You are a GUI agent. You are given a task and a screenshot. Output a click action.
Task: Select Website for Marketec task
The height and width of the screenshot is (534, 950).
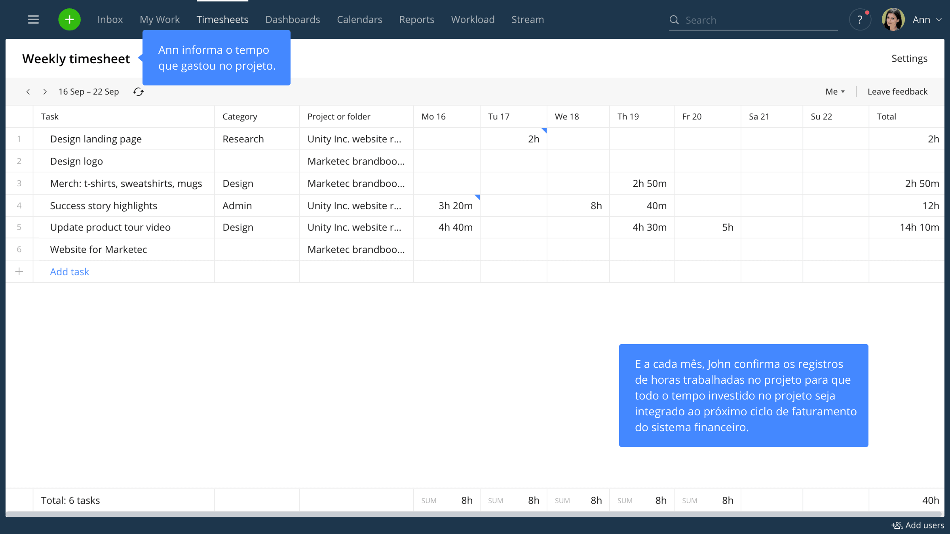[x=98, y=249]
